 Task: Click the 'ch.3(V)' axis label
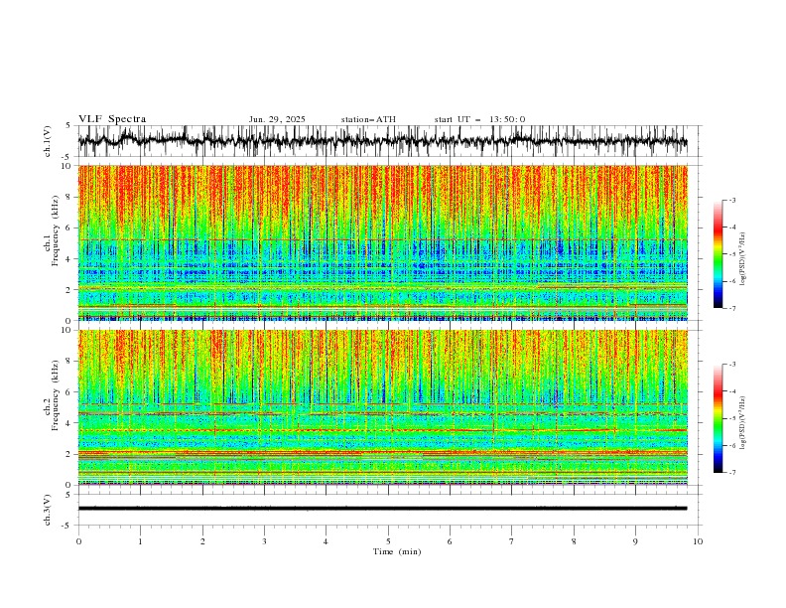tap(48, 510)
